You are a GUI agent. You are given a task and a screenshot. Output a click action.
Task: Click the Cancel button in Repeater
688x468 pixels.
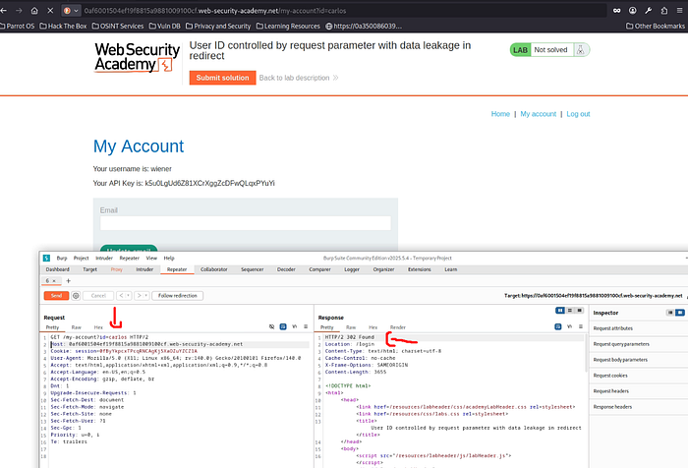tap(98, 296)
